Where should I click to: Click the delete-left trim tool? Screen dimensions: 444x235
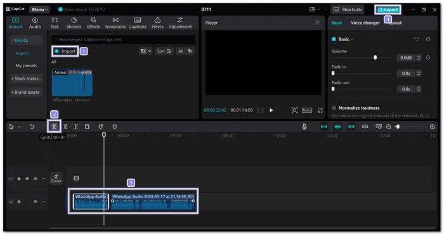pos(65,127)
